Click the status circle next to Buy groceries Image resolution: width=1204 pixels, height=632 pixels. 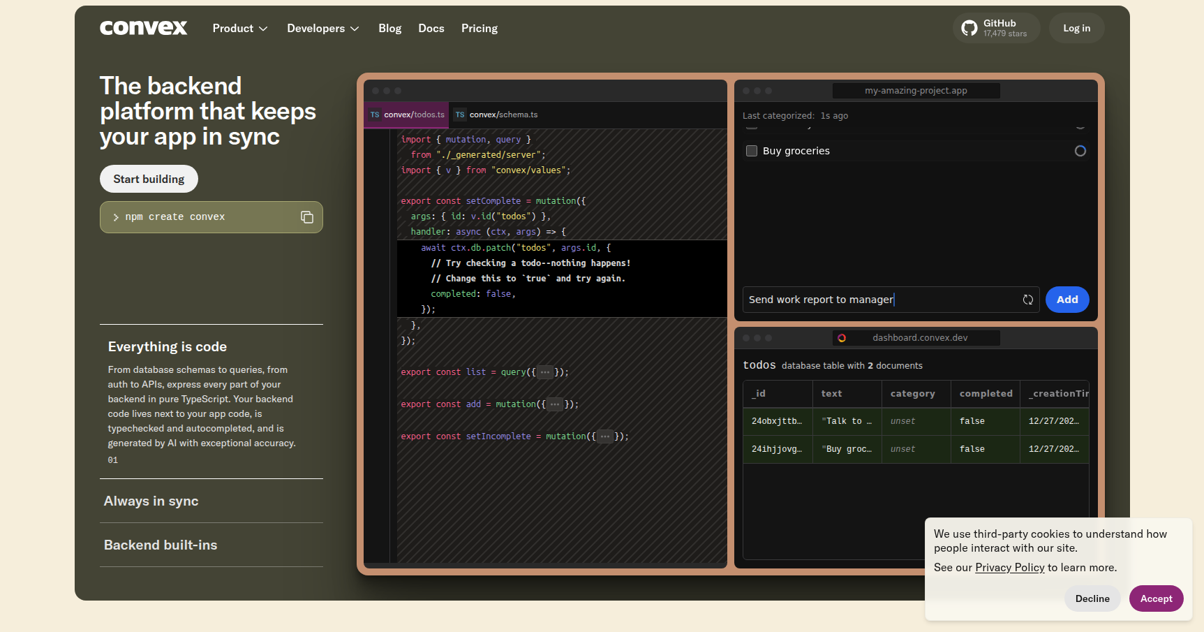[1080, 150]
